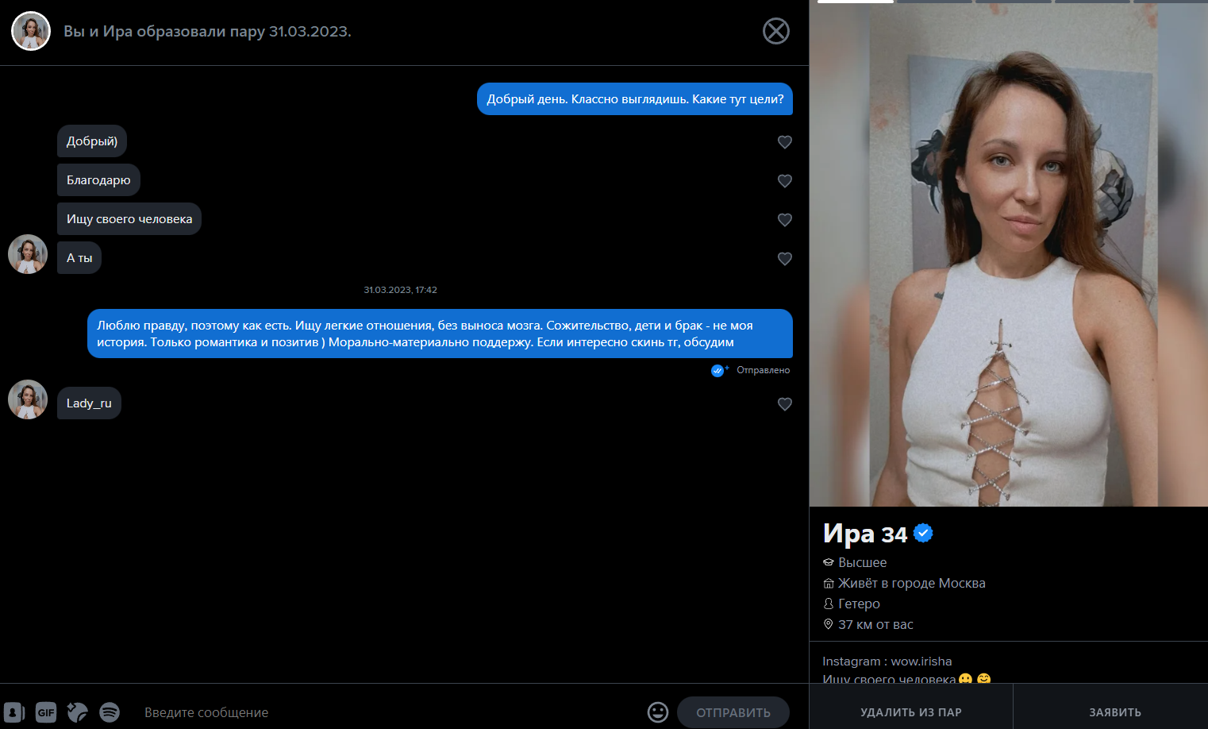Click the Spotify share icon
Image resolution: width=1208 pixels, height=729 pixels.
tap(110, 712)
